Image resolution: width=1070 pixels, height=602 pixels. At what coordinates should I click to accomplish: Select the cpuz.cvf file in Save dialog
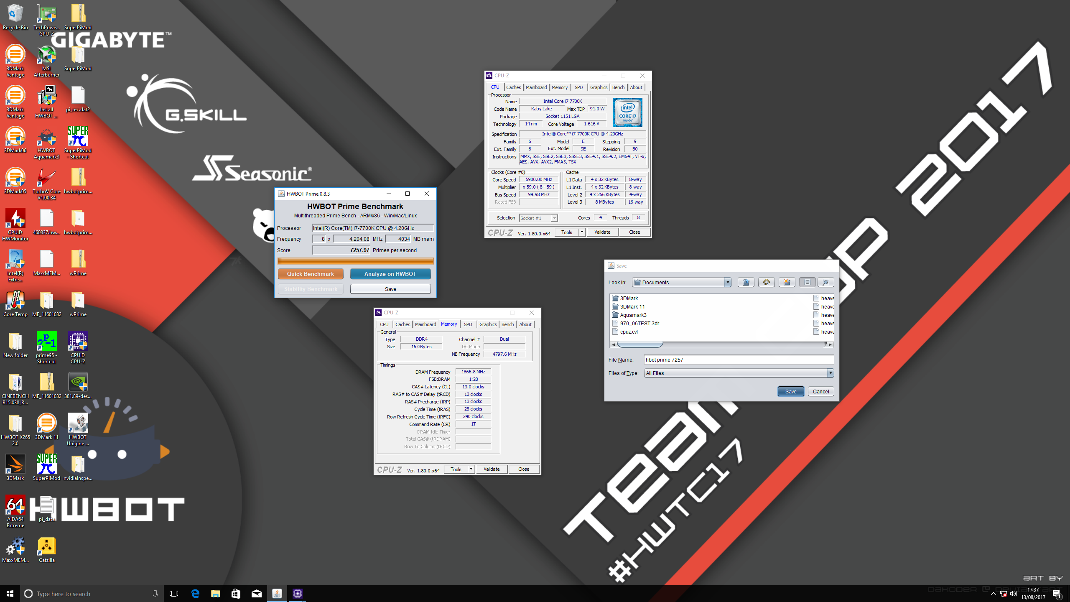pyautogui.click(x=625, y=332)
